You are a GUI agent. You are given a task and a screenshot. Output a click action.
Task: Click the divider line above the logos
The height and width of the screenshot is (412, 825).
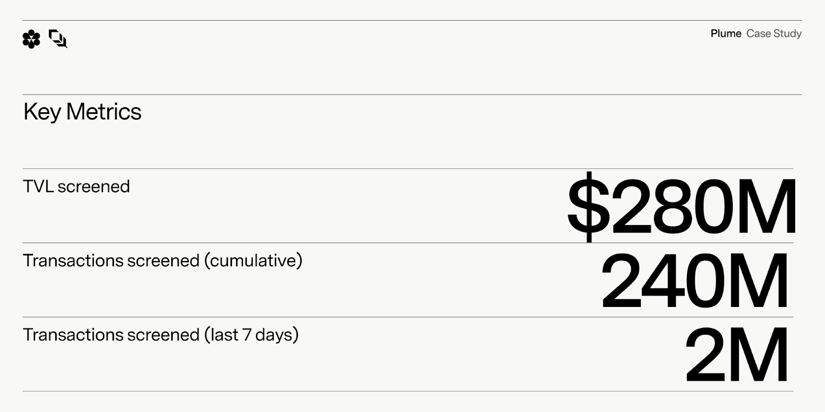(412, 21)
